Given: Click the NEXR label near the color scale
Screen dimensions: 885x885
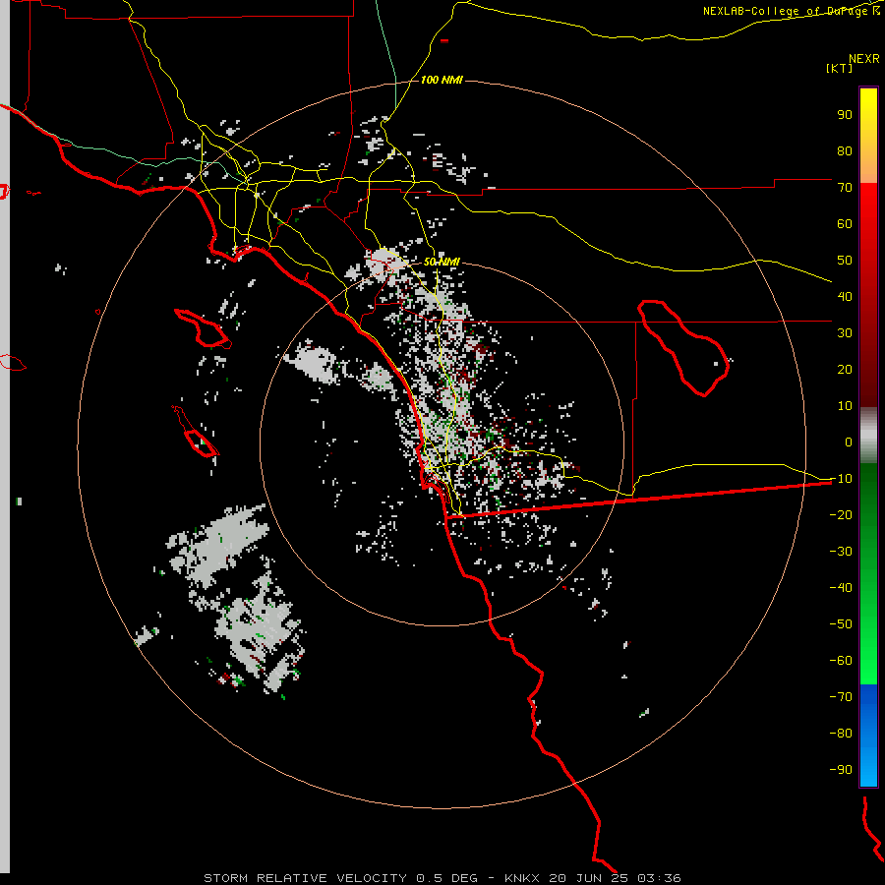Looking at the screenshot, I should coord(864,59).
